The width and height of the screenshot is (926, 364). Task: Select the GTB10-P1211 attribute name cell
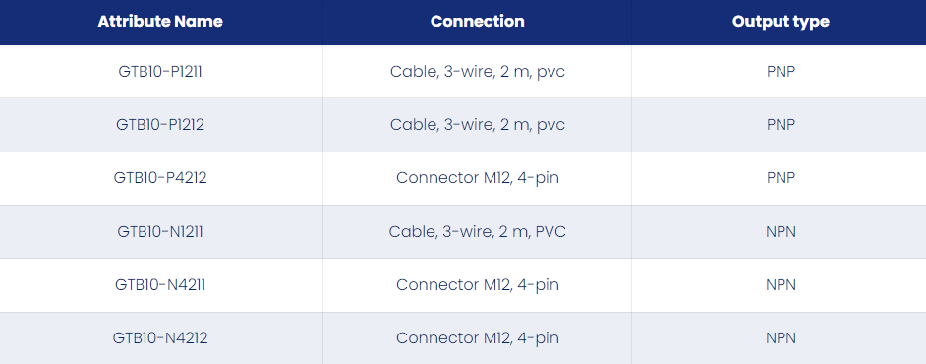tap(160, 72)
